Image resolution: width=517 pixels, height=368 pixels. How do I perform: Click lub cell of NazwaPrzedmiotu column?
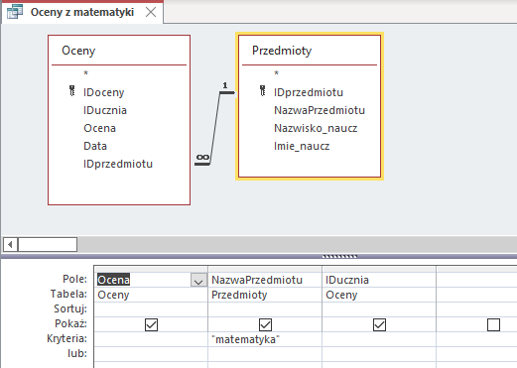265,354
